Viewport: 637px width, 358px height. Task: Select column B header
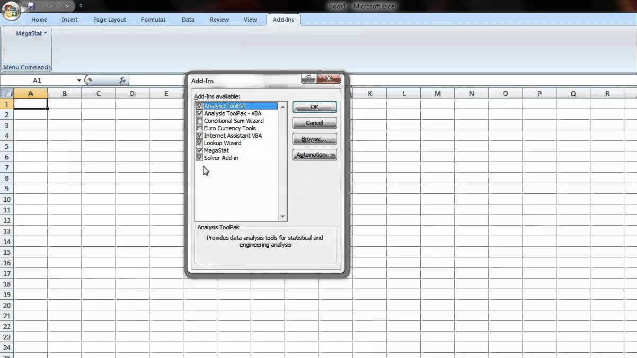point(65,94)
